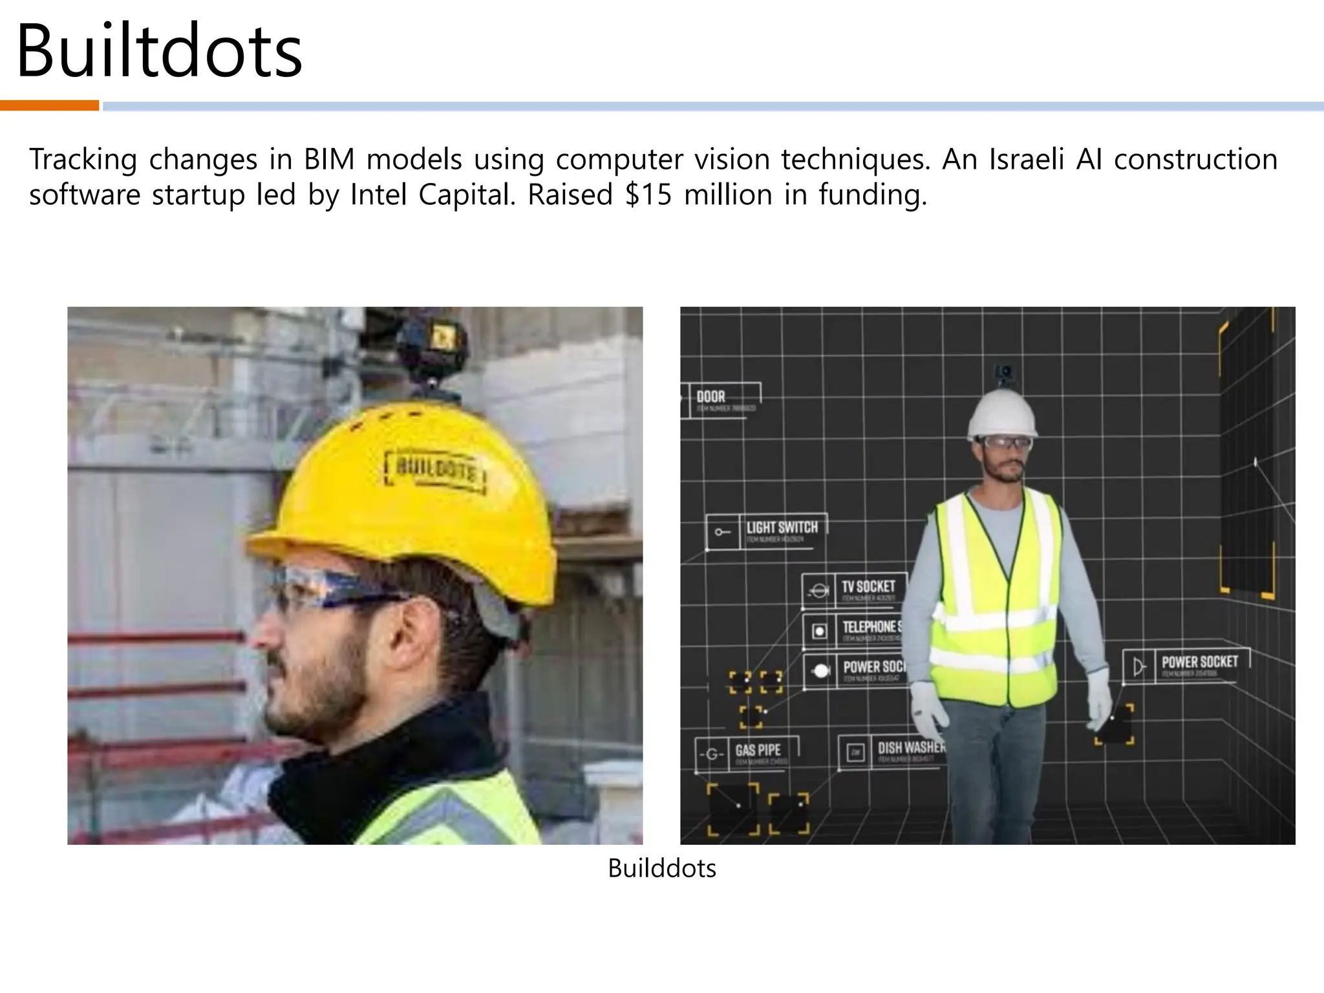Screen dimensions: 1324x993
Task: Click the "Builddots" caption under images
Action: (x=662, y=868)
